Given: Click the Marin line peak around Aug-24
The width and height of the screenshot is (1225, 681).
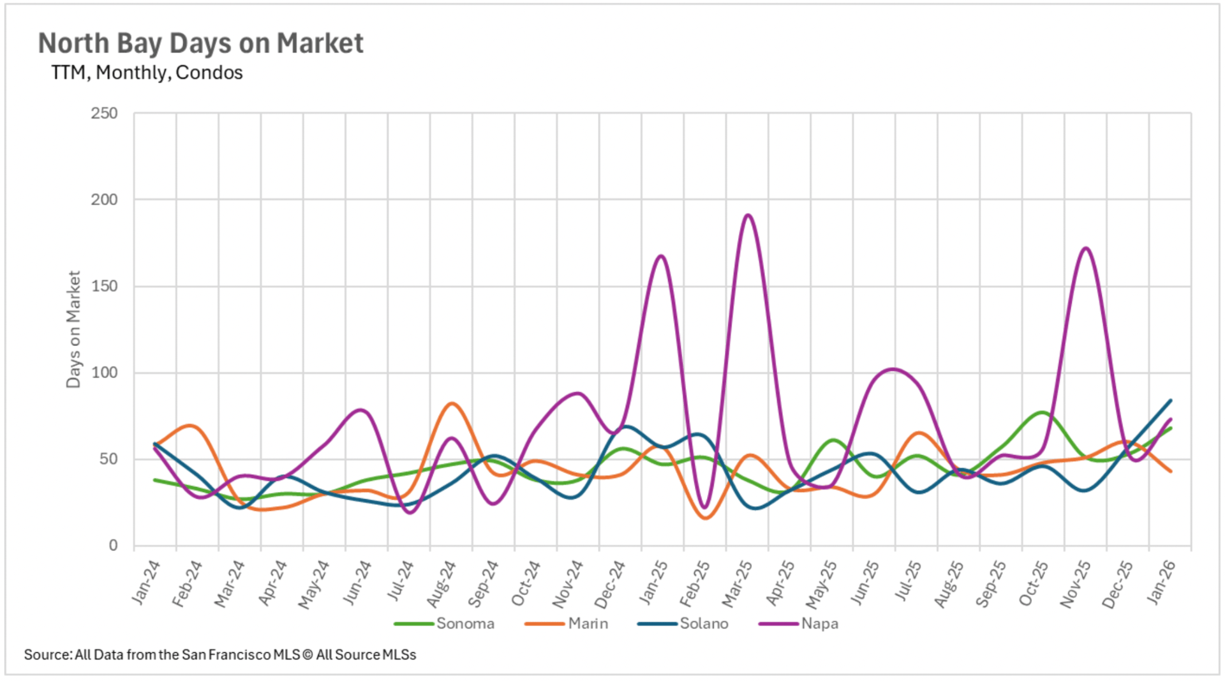Looking at the screenshot, I should pyautogui.click(x=452, y=403).
